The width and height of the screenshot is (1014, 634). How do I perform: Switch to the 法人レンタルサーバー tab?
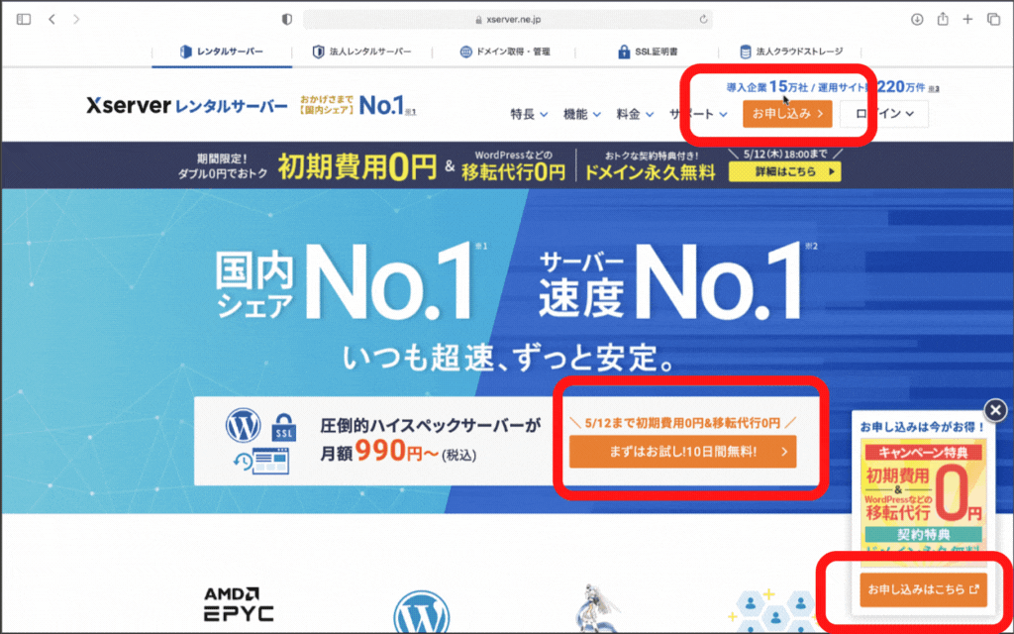click(x=361, y=52)
